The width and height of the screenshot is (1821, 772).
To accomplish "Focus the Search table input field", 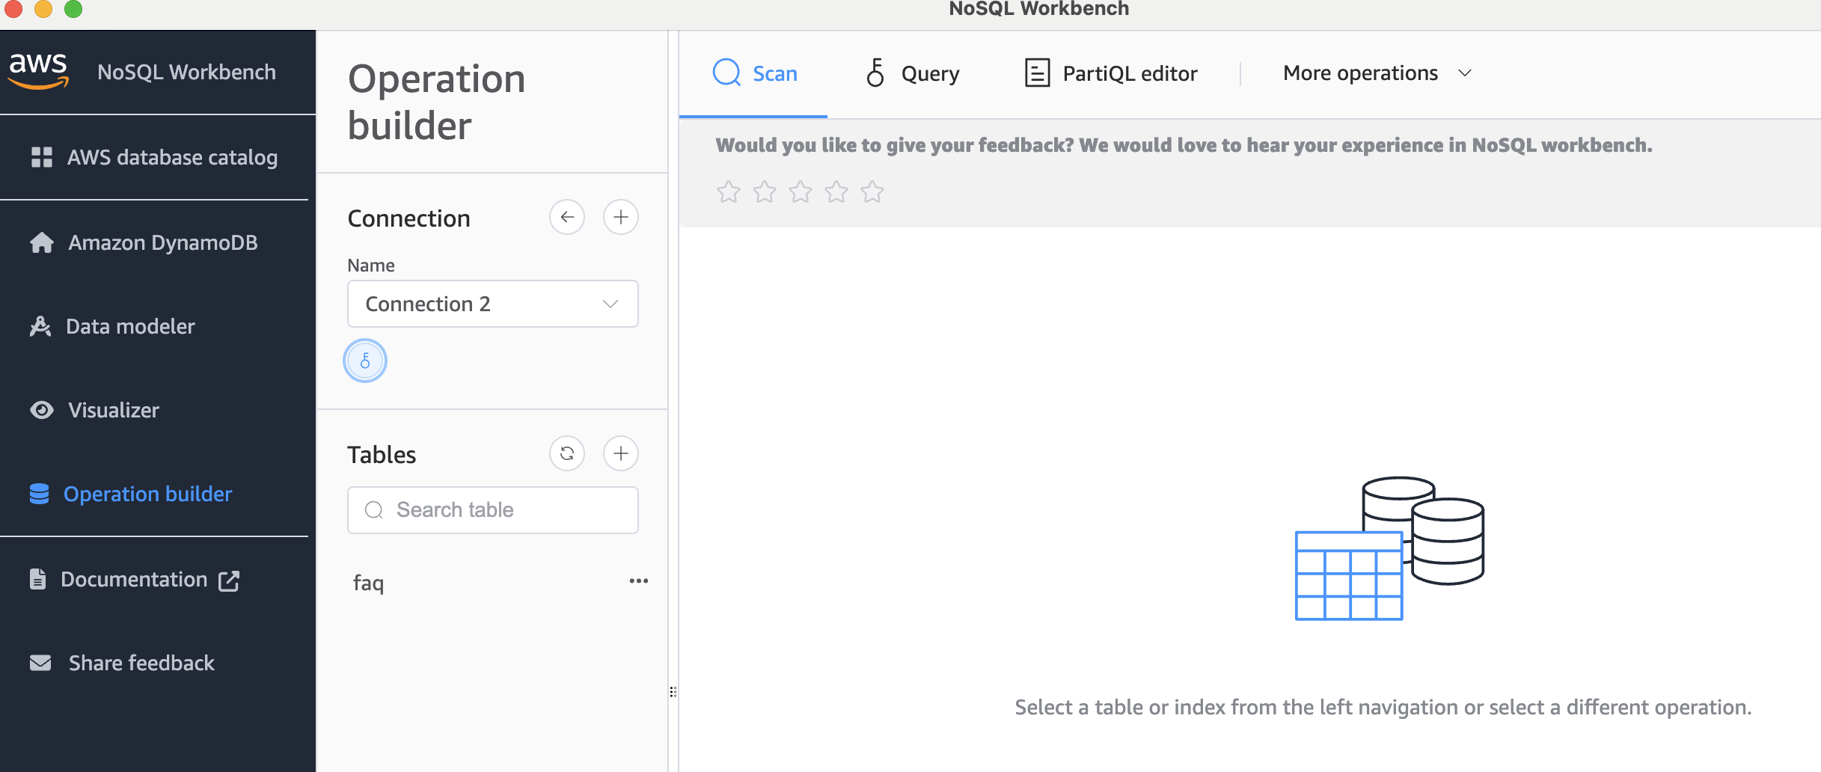I will pos(492,510).
